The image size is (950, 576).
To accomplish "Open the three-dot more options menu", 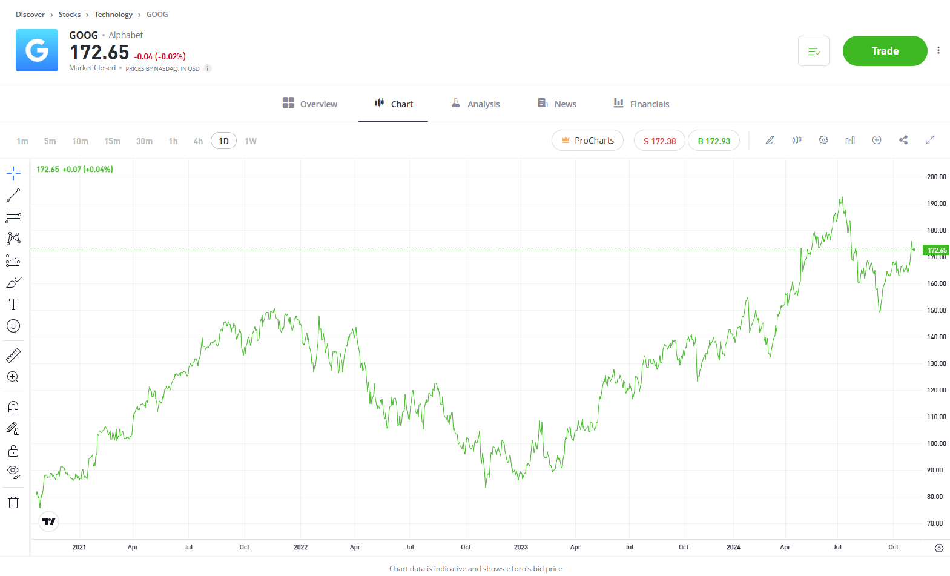I will (938, 50).
